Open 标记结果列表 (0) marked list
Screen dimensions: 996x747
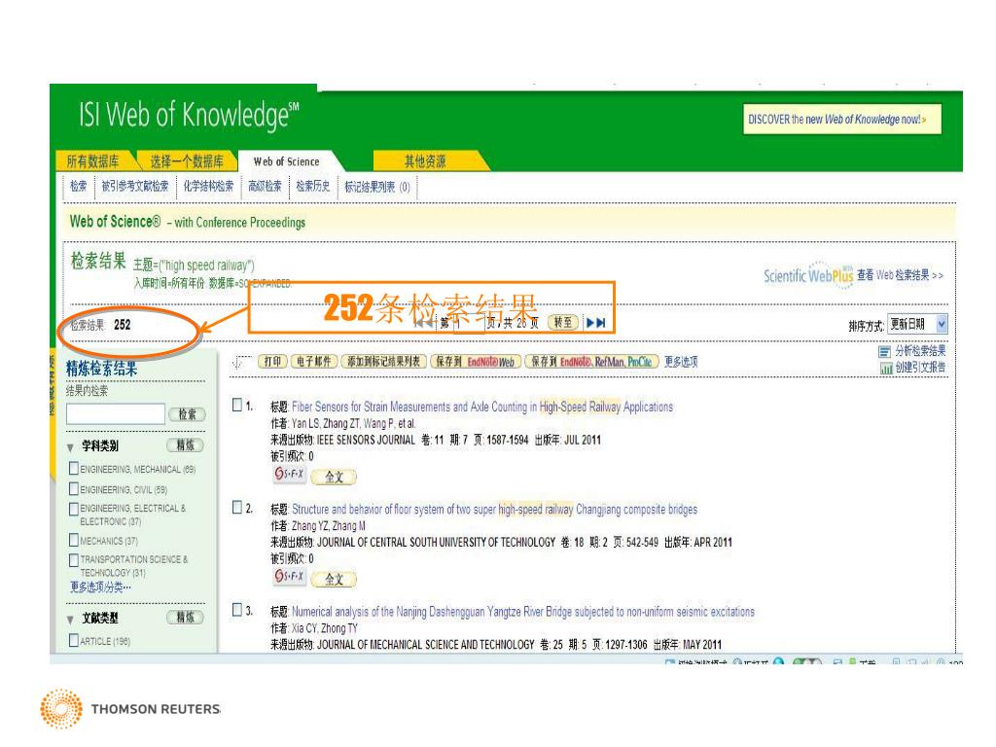click(377, 187)
